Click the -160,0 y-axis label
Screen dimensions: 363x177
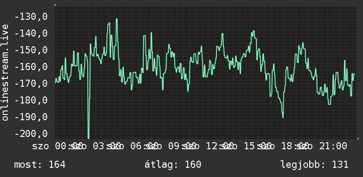31,67
